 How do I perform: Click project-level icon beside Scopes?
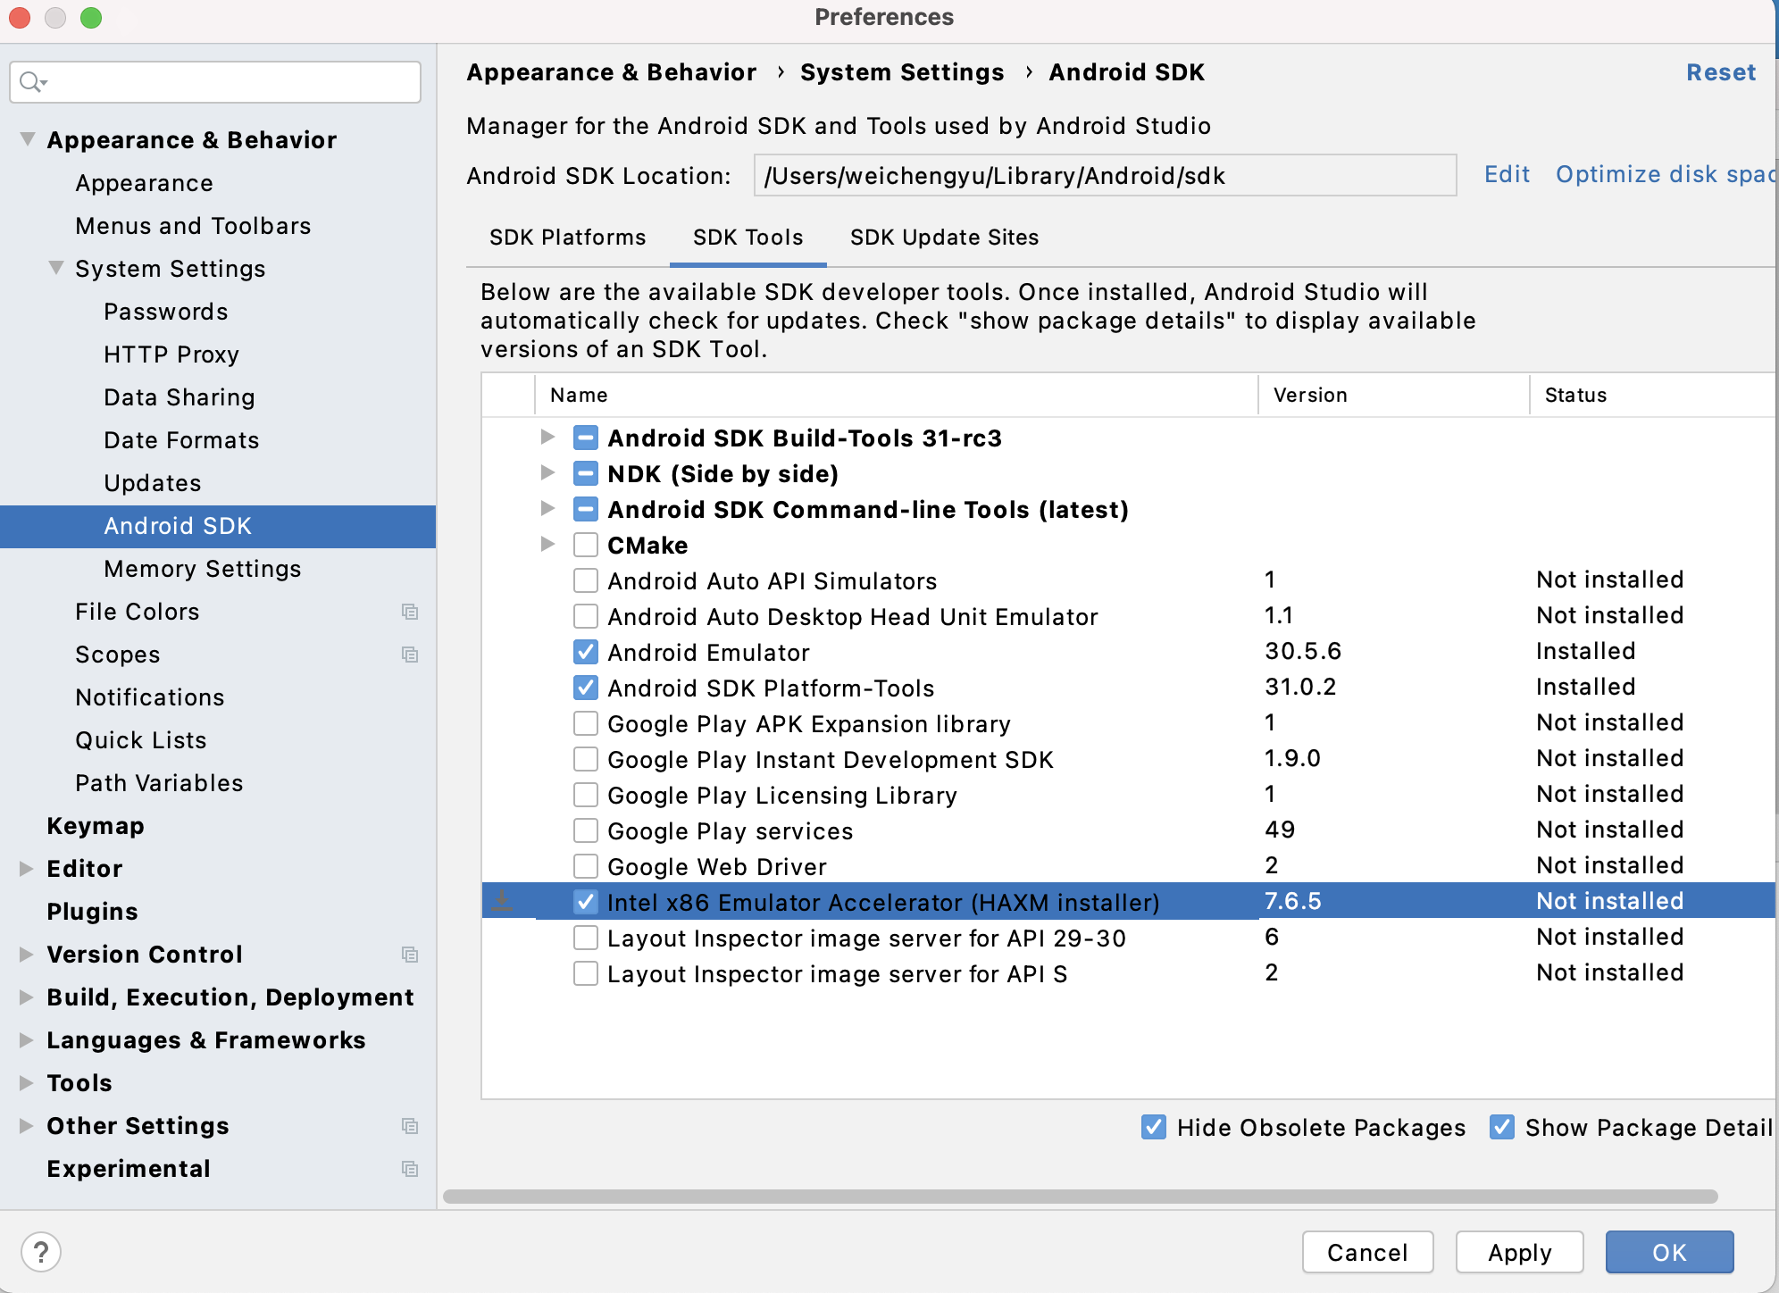[410, 655]
